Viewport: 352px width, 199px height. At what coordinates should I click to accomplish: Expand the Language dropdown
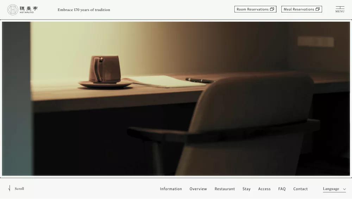[x=334, y=189]
